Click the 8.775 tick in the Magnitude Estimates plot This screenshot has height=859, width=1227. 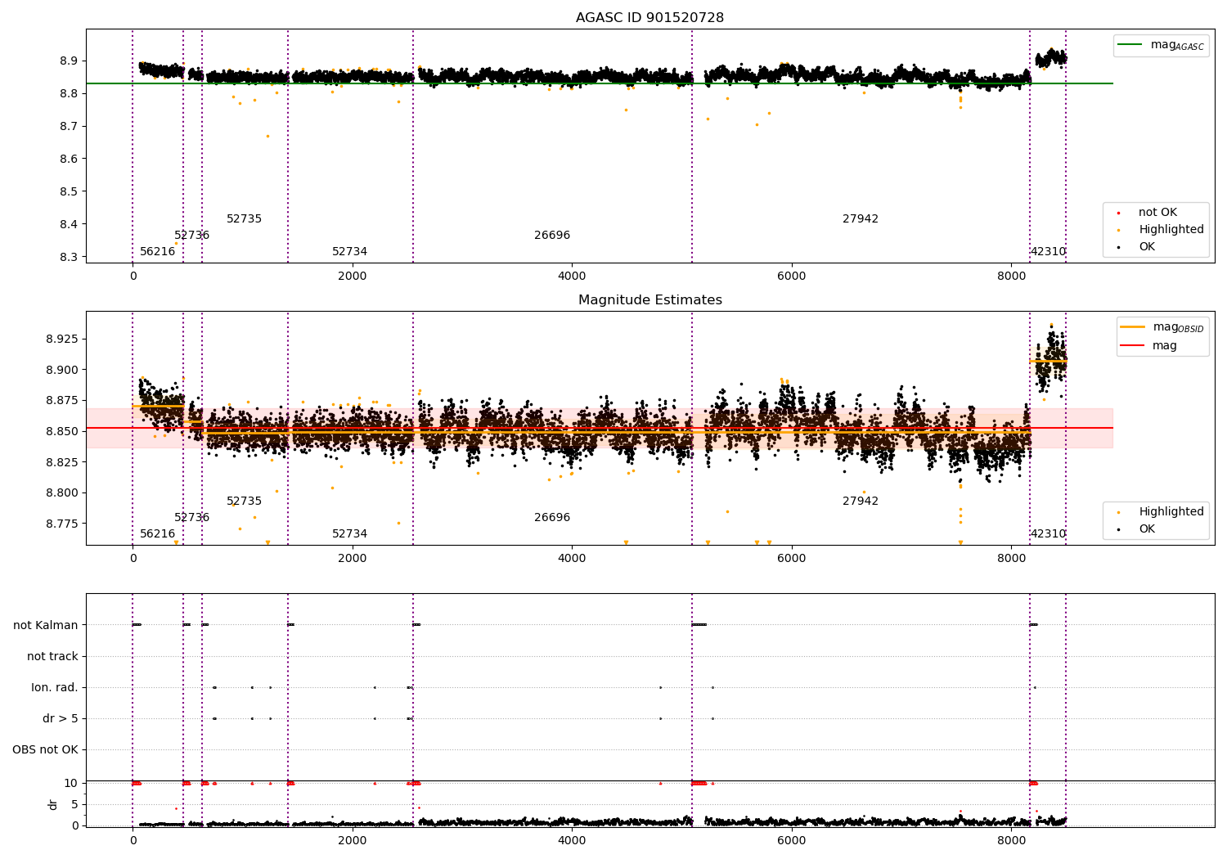click(61, 523)
